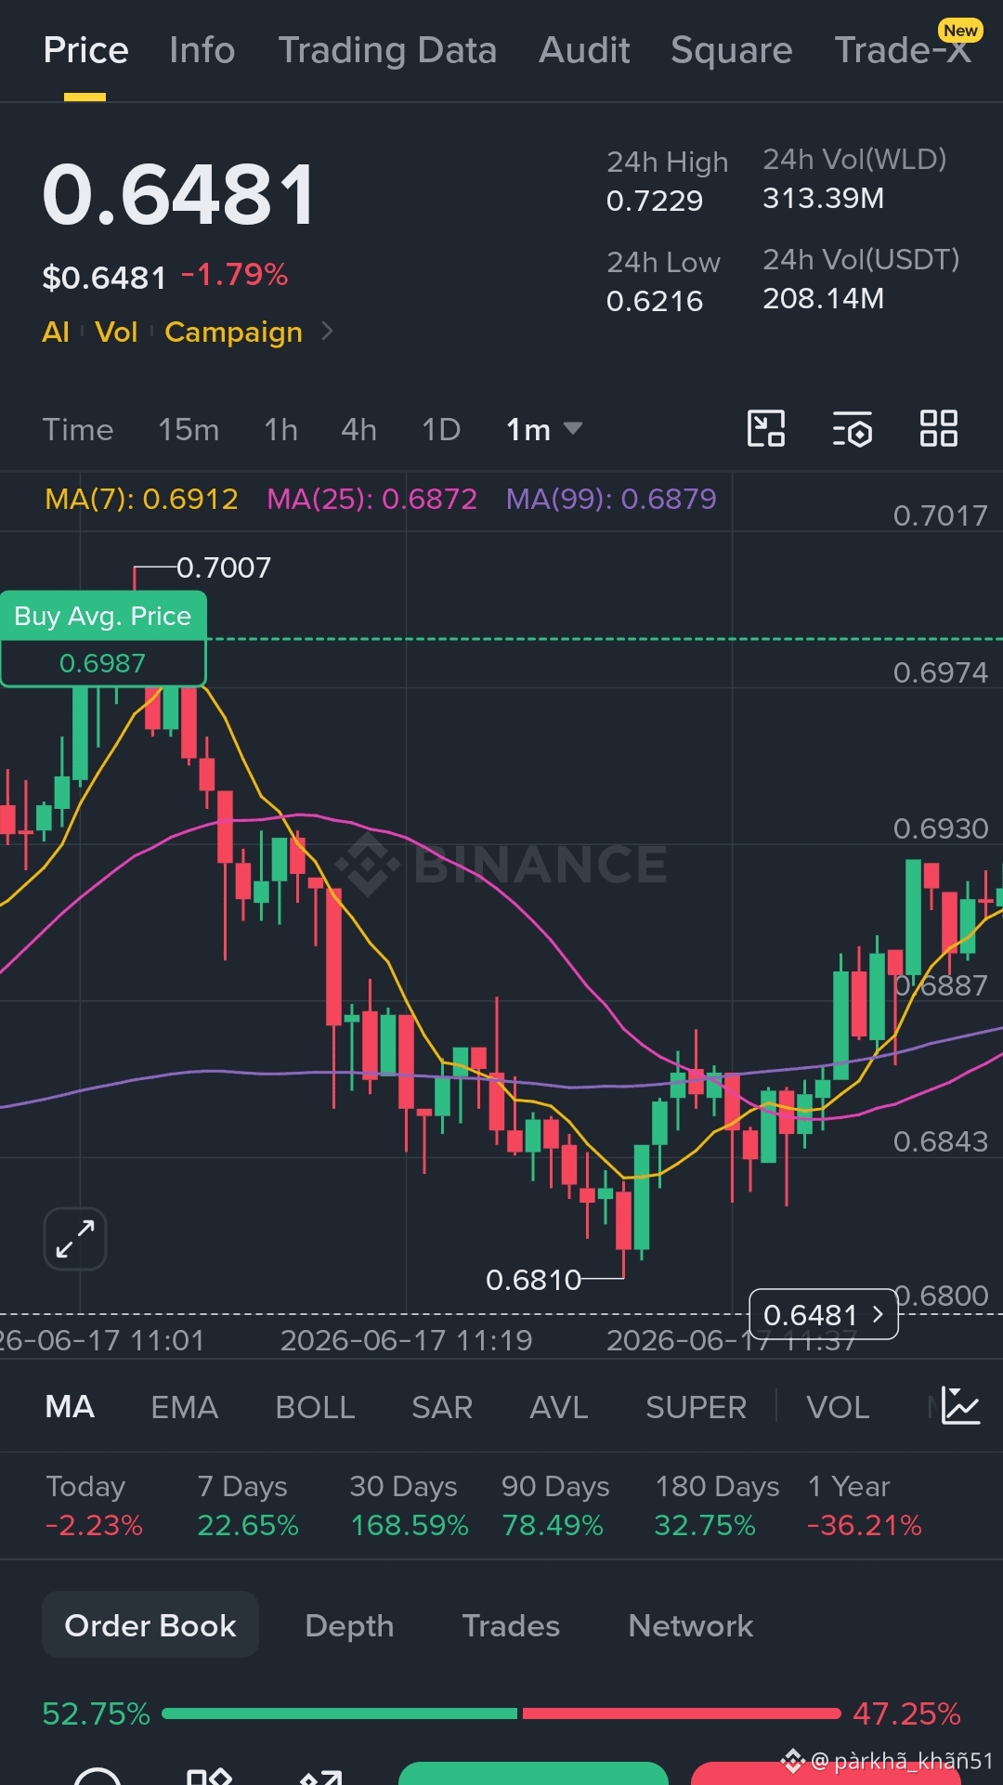This screenshot has height=1785, width=1003.
Task: Open the AI tag link
Action: click(x=56, y=332)
